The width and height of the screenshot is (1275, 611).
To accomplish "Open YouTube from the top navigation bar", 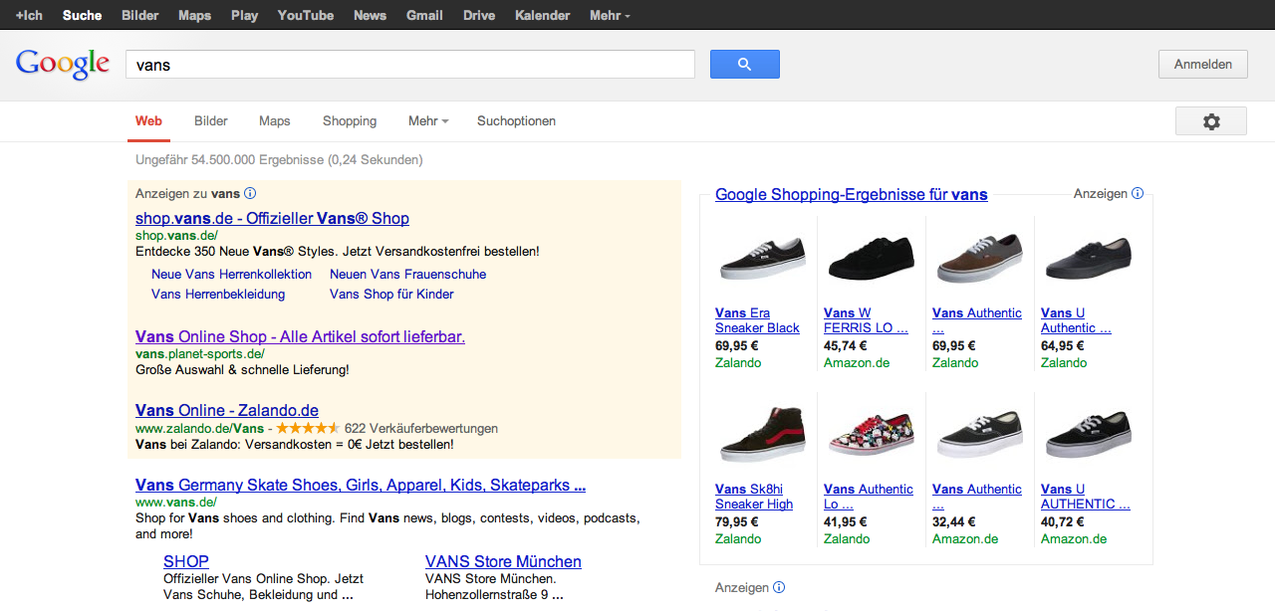I will point(306,15).
